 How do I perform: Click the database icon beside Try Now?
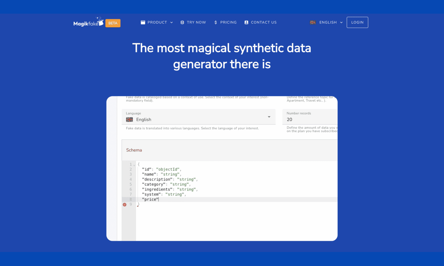182,22
